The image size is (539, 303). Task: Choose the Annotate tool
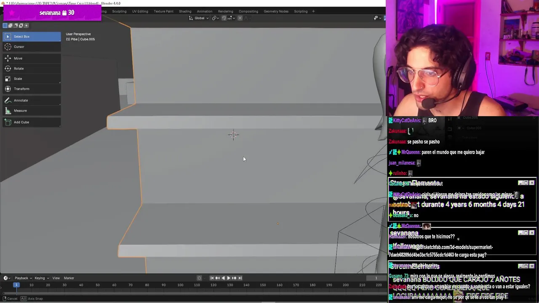31,101
